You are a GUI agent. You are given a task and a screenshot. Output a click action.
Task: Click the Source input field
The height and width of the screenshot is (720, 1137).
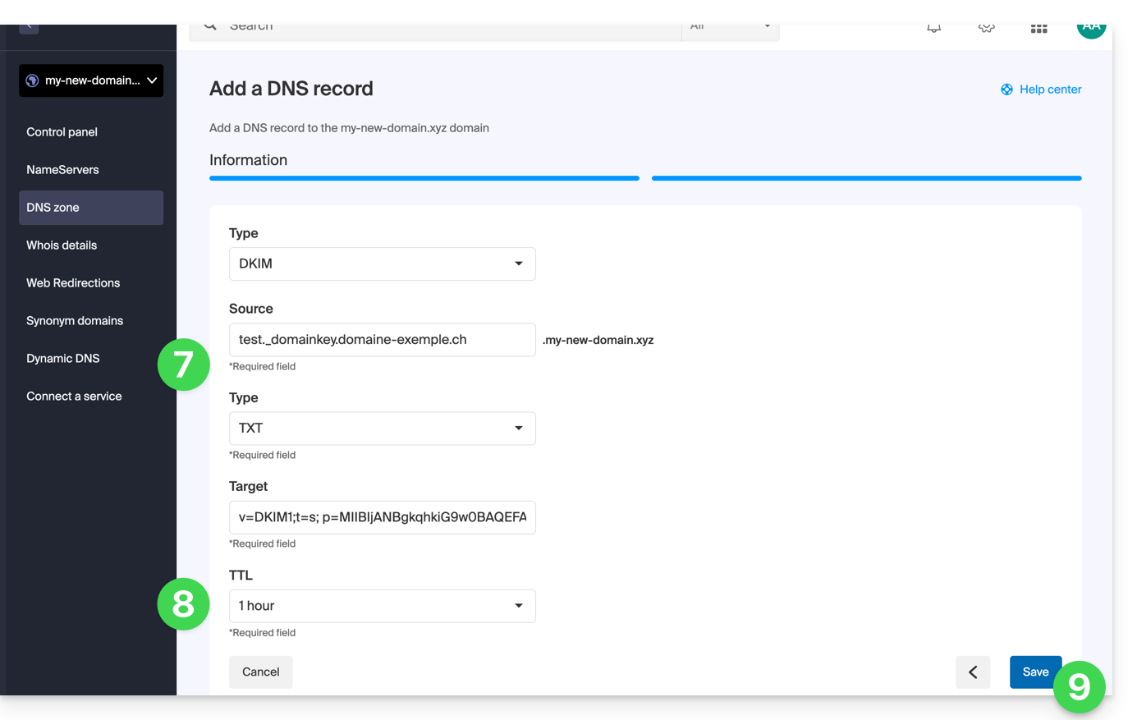point(382,340)
